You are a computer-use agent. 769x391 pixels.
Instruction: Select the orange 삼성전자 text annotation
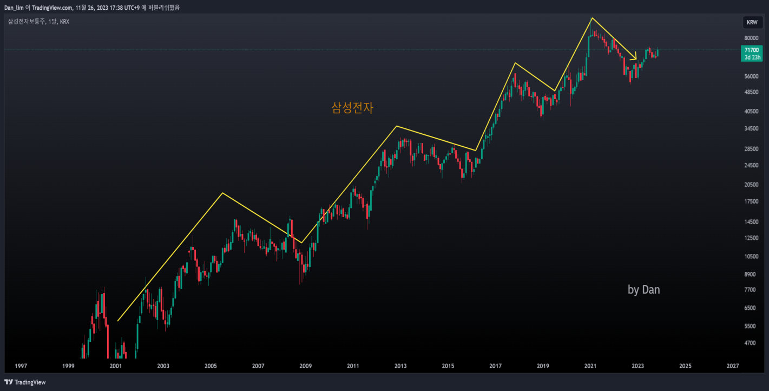point(352,108)
